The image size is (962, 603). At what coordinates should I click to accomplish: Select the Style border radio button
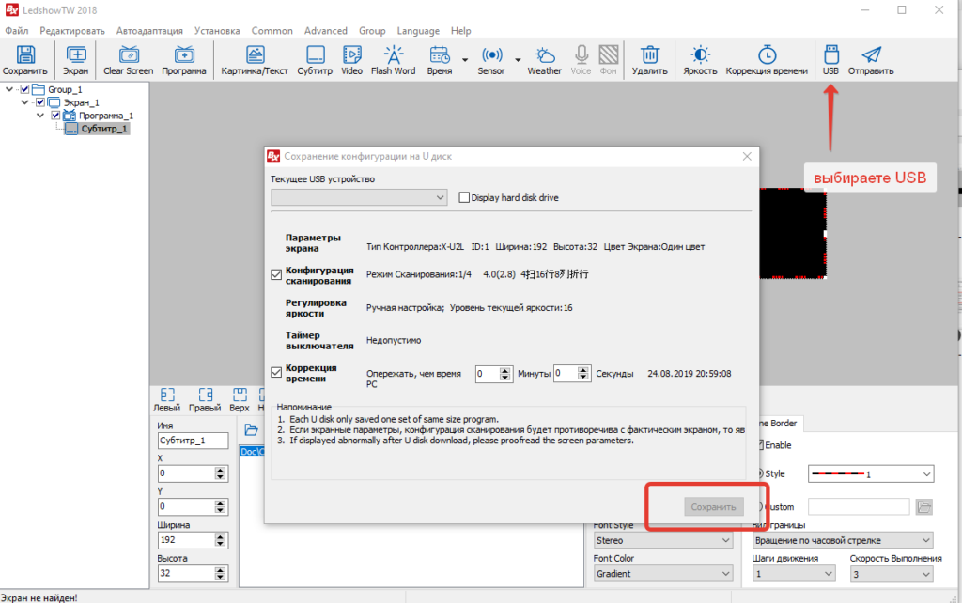pyautogui.click(x=760, y=473)
